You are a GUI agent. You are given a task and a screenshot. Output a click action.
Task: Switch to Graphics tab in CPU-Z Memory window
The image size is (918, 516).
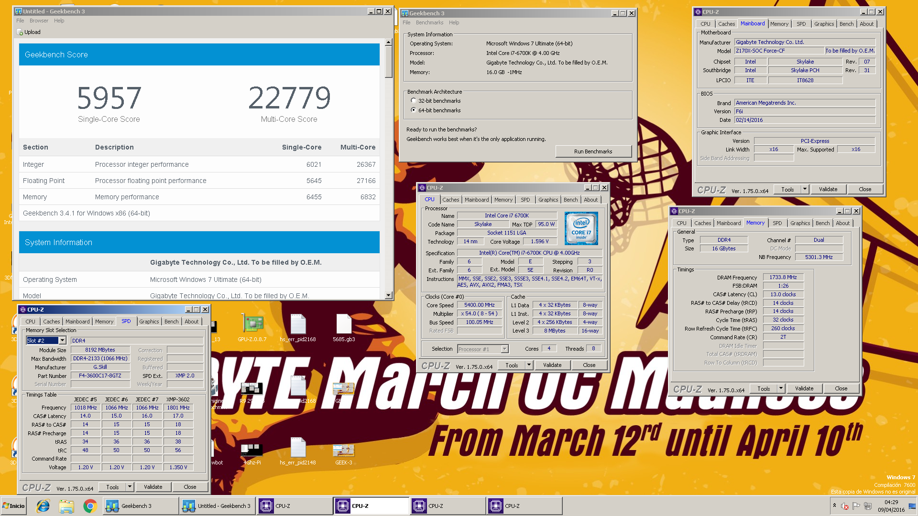click(x=800, y=223)
